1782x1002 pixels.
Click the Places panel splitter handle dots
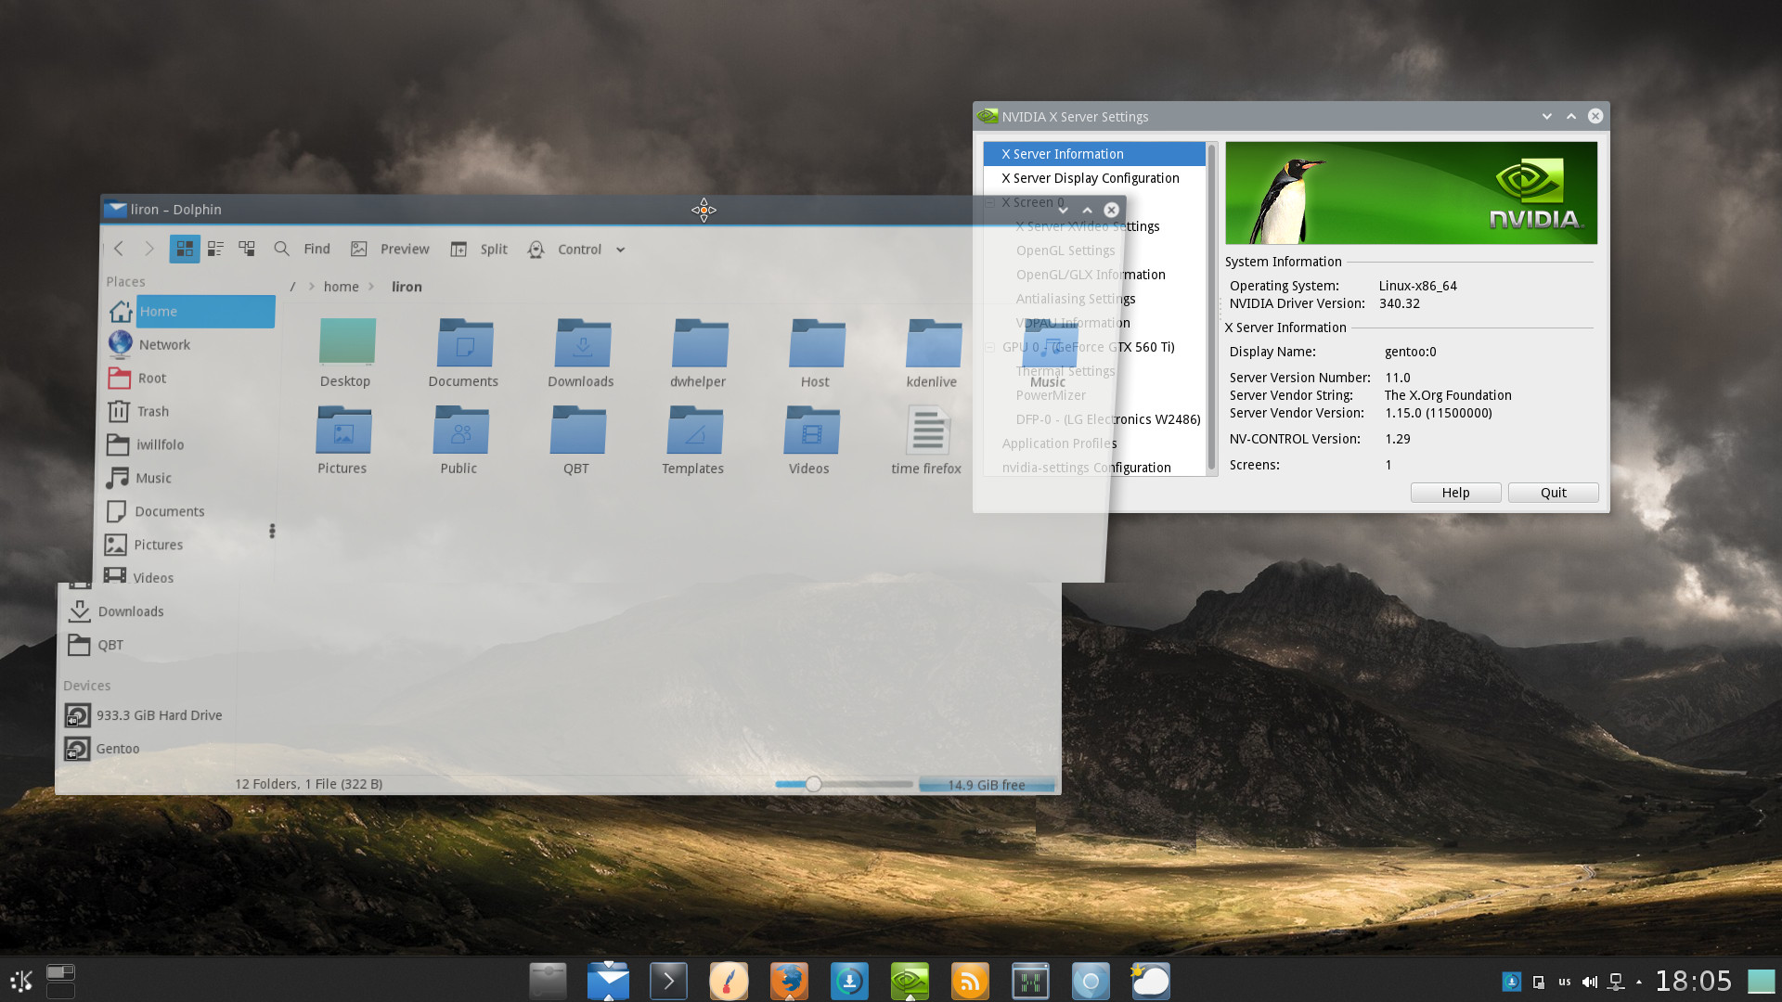click(x=272, y=532)
